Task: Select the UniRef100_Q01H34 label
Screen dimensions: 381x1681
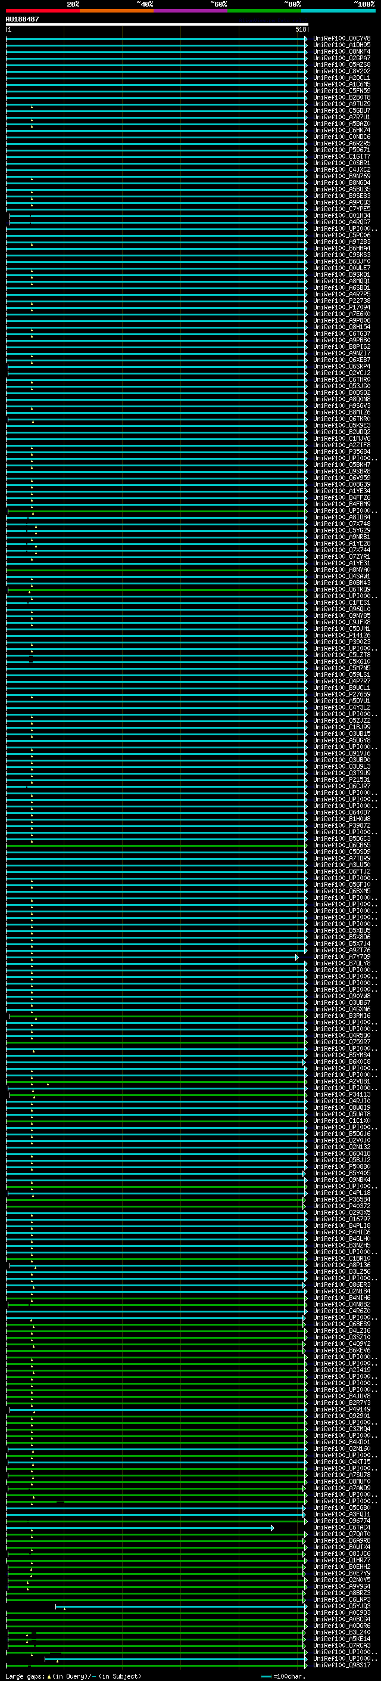Action: coord(342,215)
